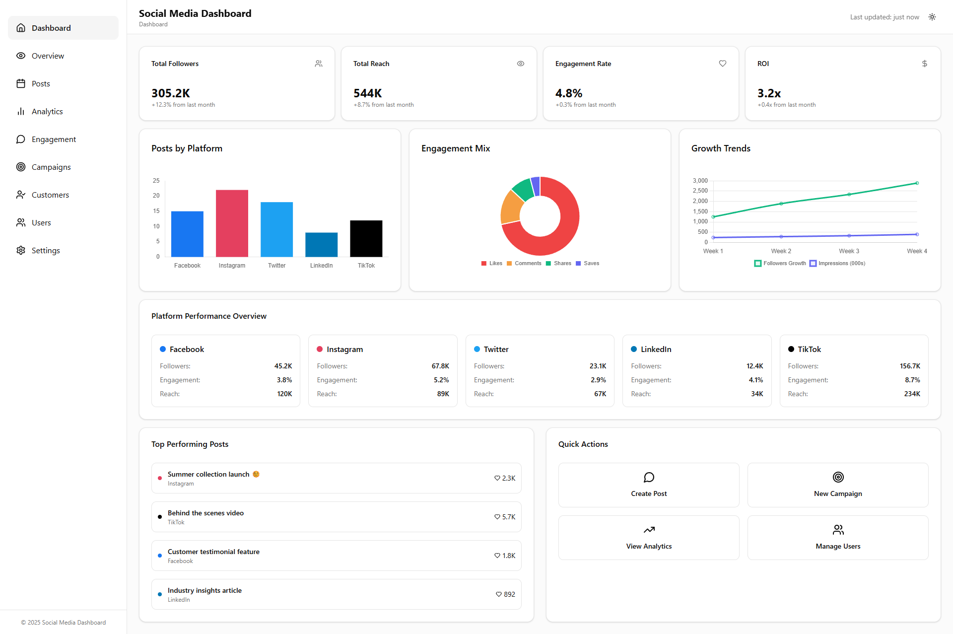The height and width of the screenshot is (634, 953).
Task: Click the Customers person-check icon in sidebar
Action: pyautogui.click(x=21, y=195)
